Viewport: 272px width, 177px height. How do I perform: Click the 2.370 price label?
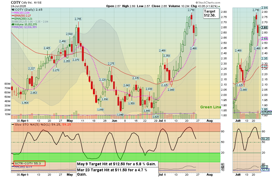pyautogui.click(x=76, y=60)
